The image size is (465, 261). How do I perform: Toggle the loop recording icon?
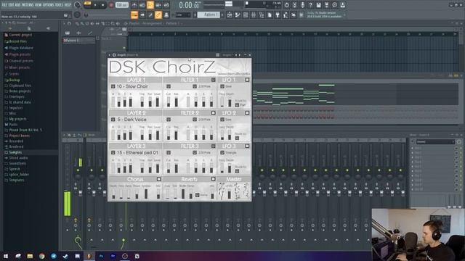tap(166, 5)
